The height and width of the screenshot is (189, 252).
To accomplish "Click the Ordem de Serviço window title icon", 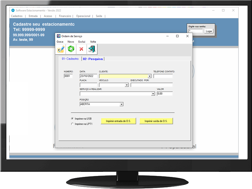I will click(58, 36).
